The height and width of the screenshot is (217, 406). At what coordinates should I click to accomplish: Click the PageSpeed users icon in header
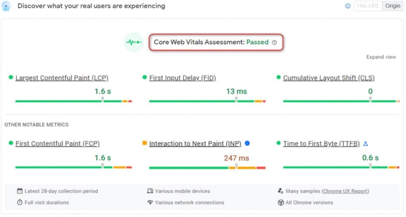click(6, 6)
